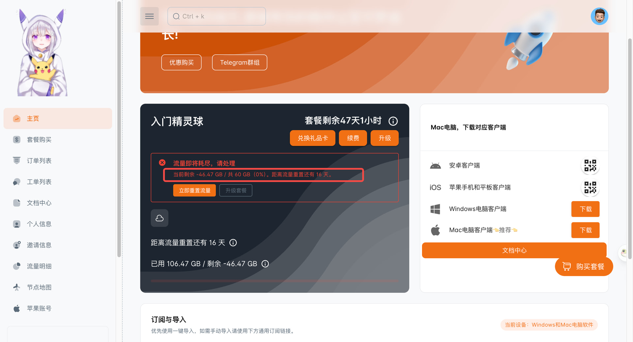
Task: Click the orange 文档中心 button
Action: coord(514,250)
